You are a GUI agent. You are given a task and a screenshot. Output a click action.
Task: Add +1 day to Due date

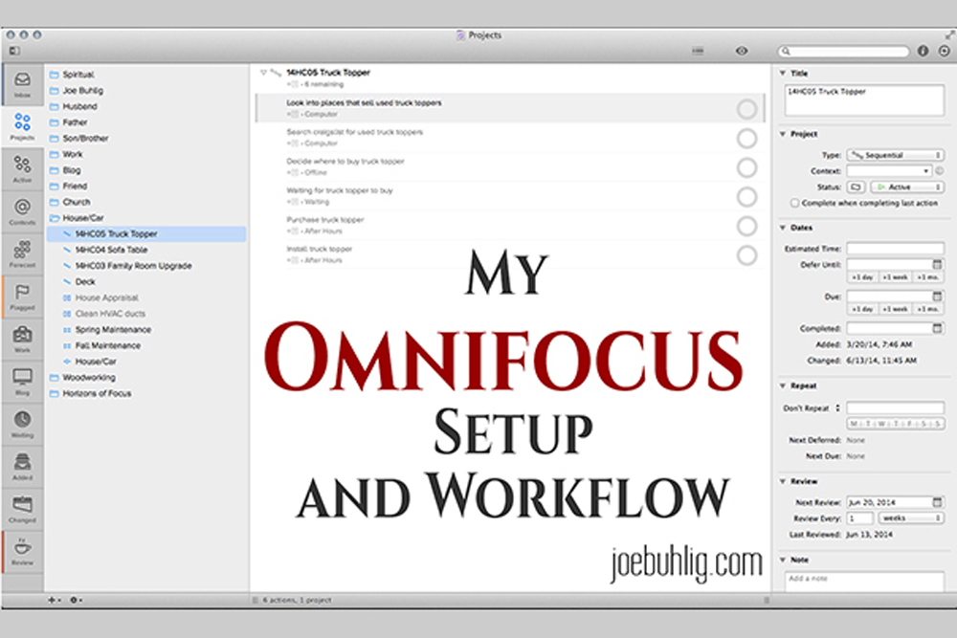862,309
